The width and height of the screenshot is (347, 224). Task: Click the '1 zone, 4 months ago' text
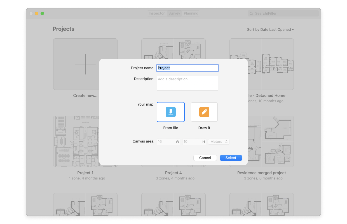pos(87,178)
